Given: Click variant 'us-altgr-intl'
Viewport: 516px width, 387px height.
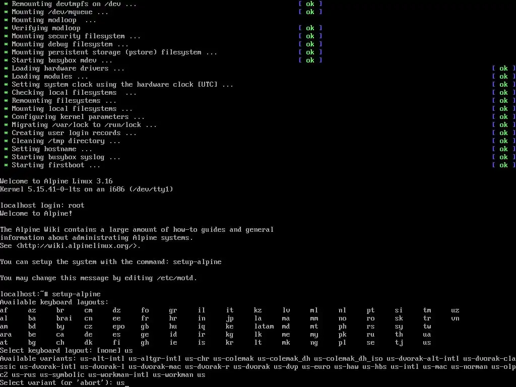Looking at the screenshot, I should click(155, 359).
